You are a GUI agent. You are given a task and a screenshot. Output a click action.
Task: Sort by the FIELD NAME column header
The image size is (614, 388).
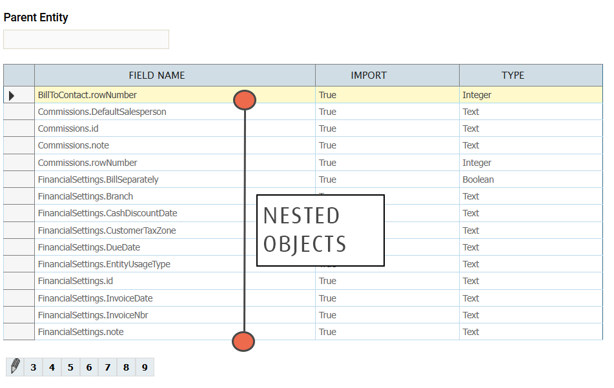click(157, 76)
